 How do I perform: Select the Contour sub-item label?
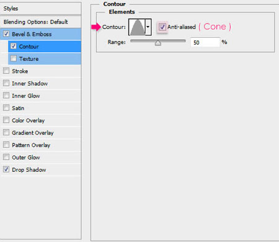pos(29,47)
